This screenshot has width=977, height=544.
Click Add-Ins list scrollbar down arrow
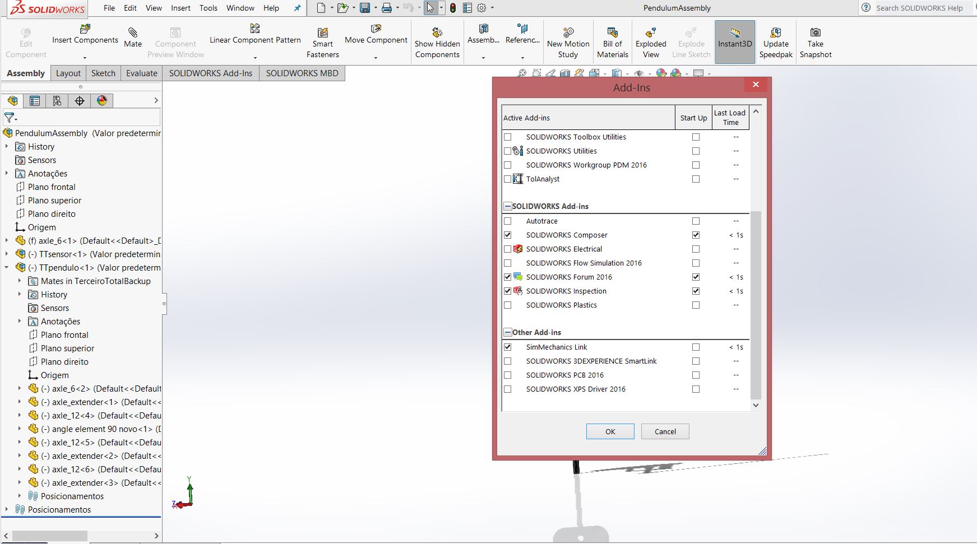pyautogui.click(x=756, y=405)
